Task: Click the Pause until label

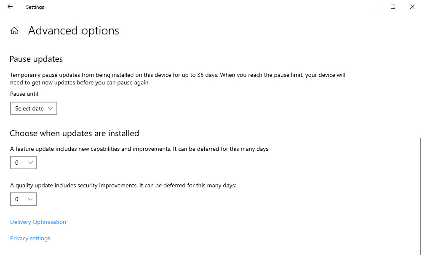Action: [x=24, y=94]
